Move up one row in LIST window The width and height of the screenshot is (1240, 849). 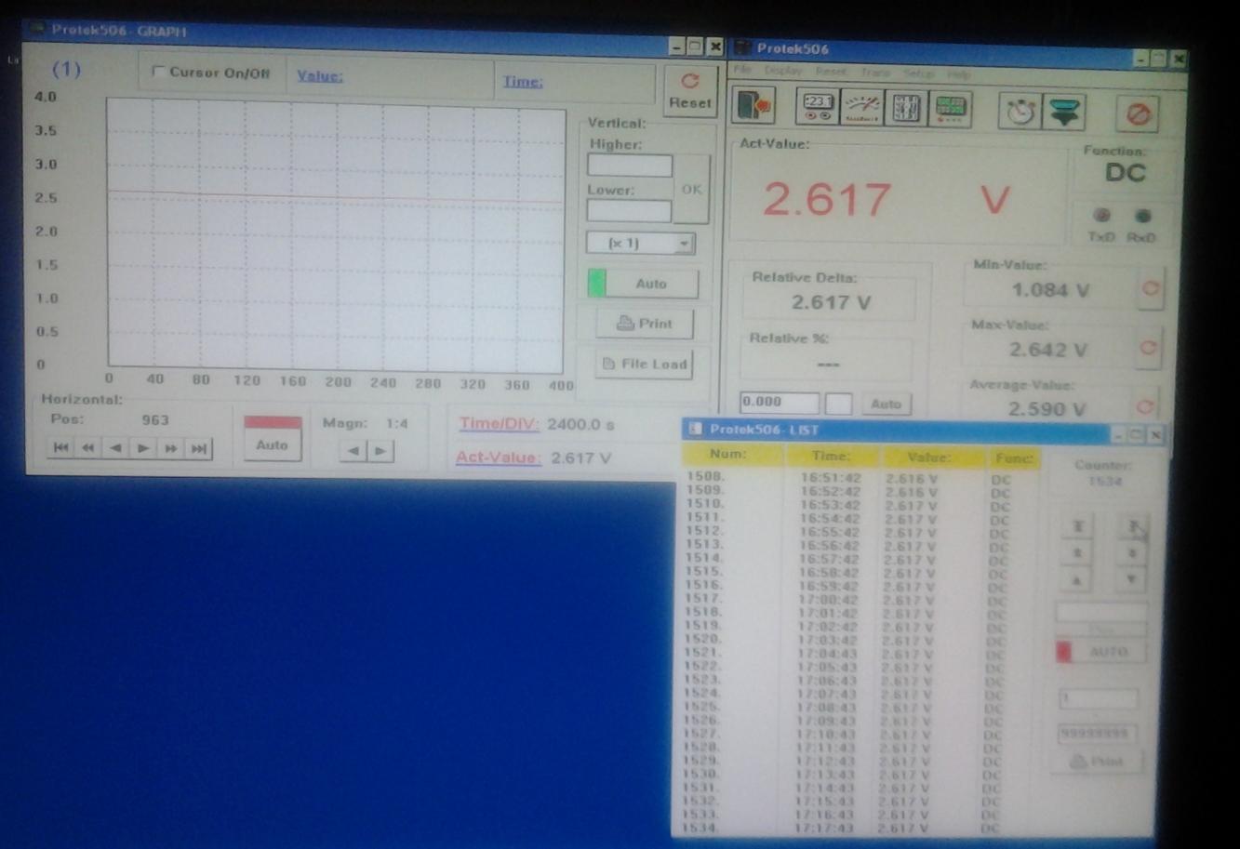1076,579
